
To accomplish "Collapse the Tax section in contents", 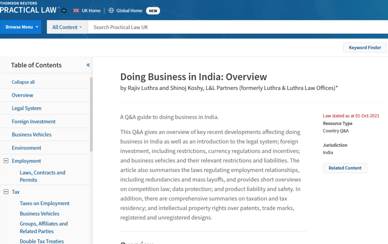I will click(6, 192).
